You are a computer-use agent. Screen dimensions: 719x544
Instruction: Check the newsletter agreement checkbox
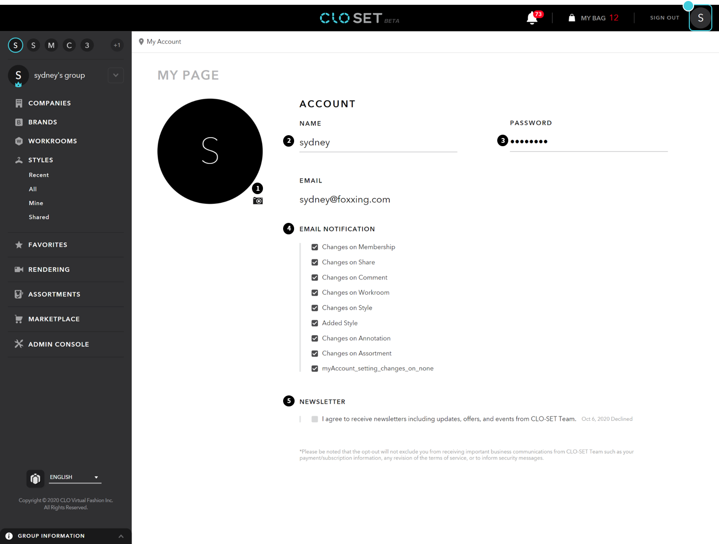click(315, 419)
